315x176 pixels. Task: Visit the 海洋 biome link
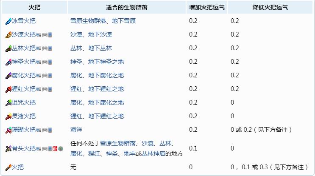tap(76, 130)
